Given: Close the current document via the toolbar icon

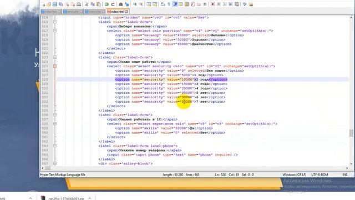Looking at the screenshot, I should coord(67,4).
